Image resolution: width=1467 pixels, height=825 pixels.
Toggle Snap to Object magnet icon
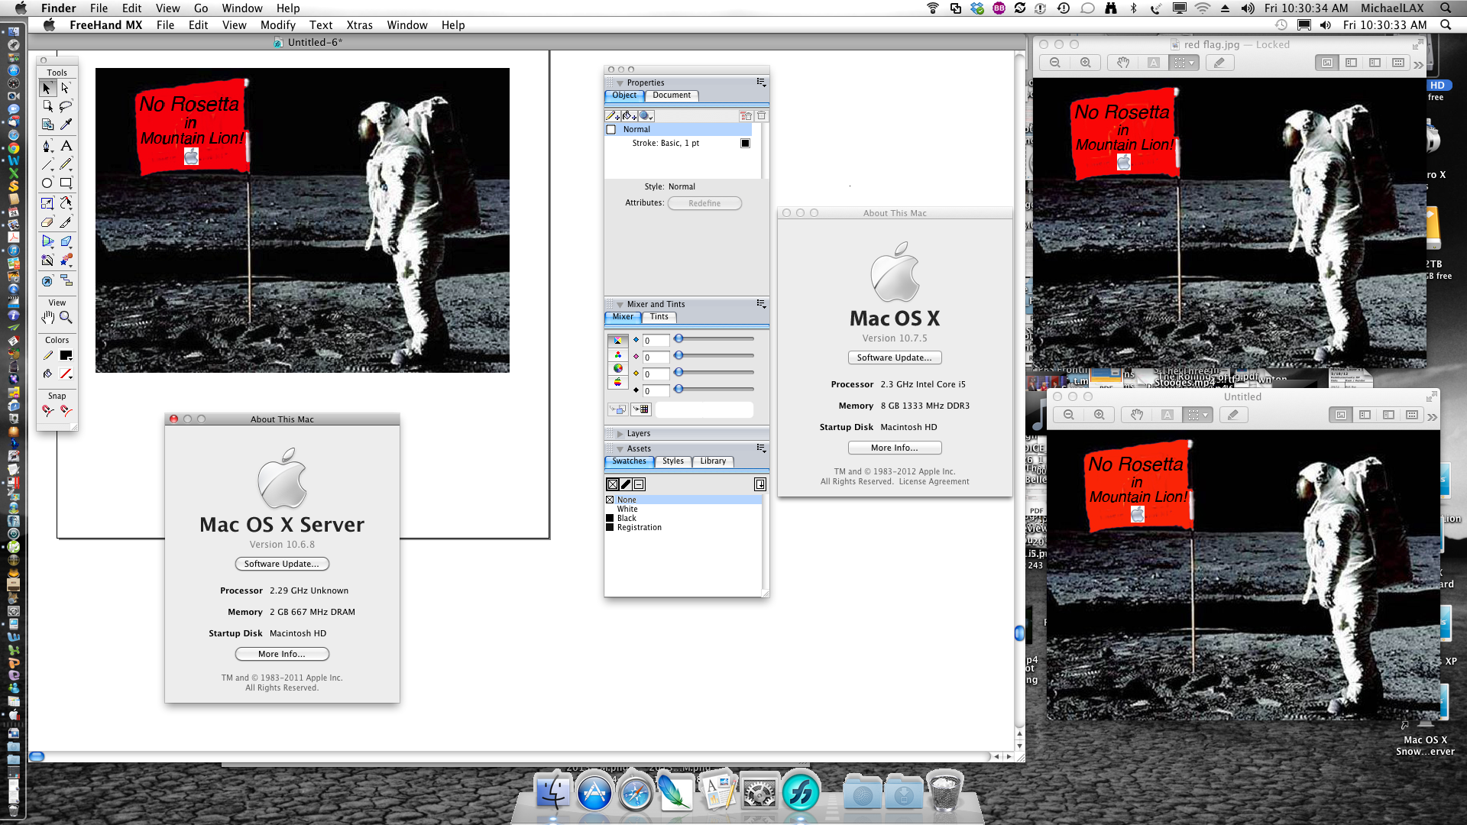(66, 411)
